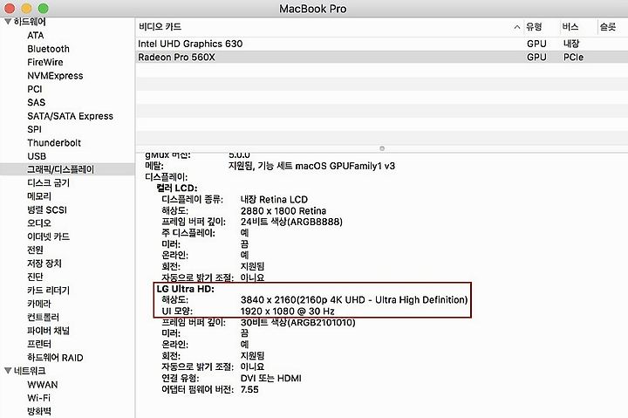Open 이더넷 카드 entry
628x418 pixels.
pyautogui.click(x=48, y=236)
